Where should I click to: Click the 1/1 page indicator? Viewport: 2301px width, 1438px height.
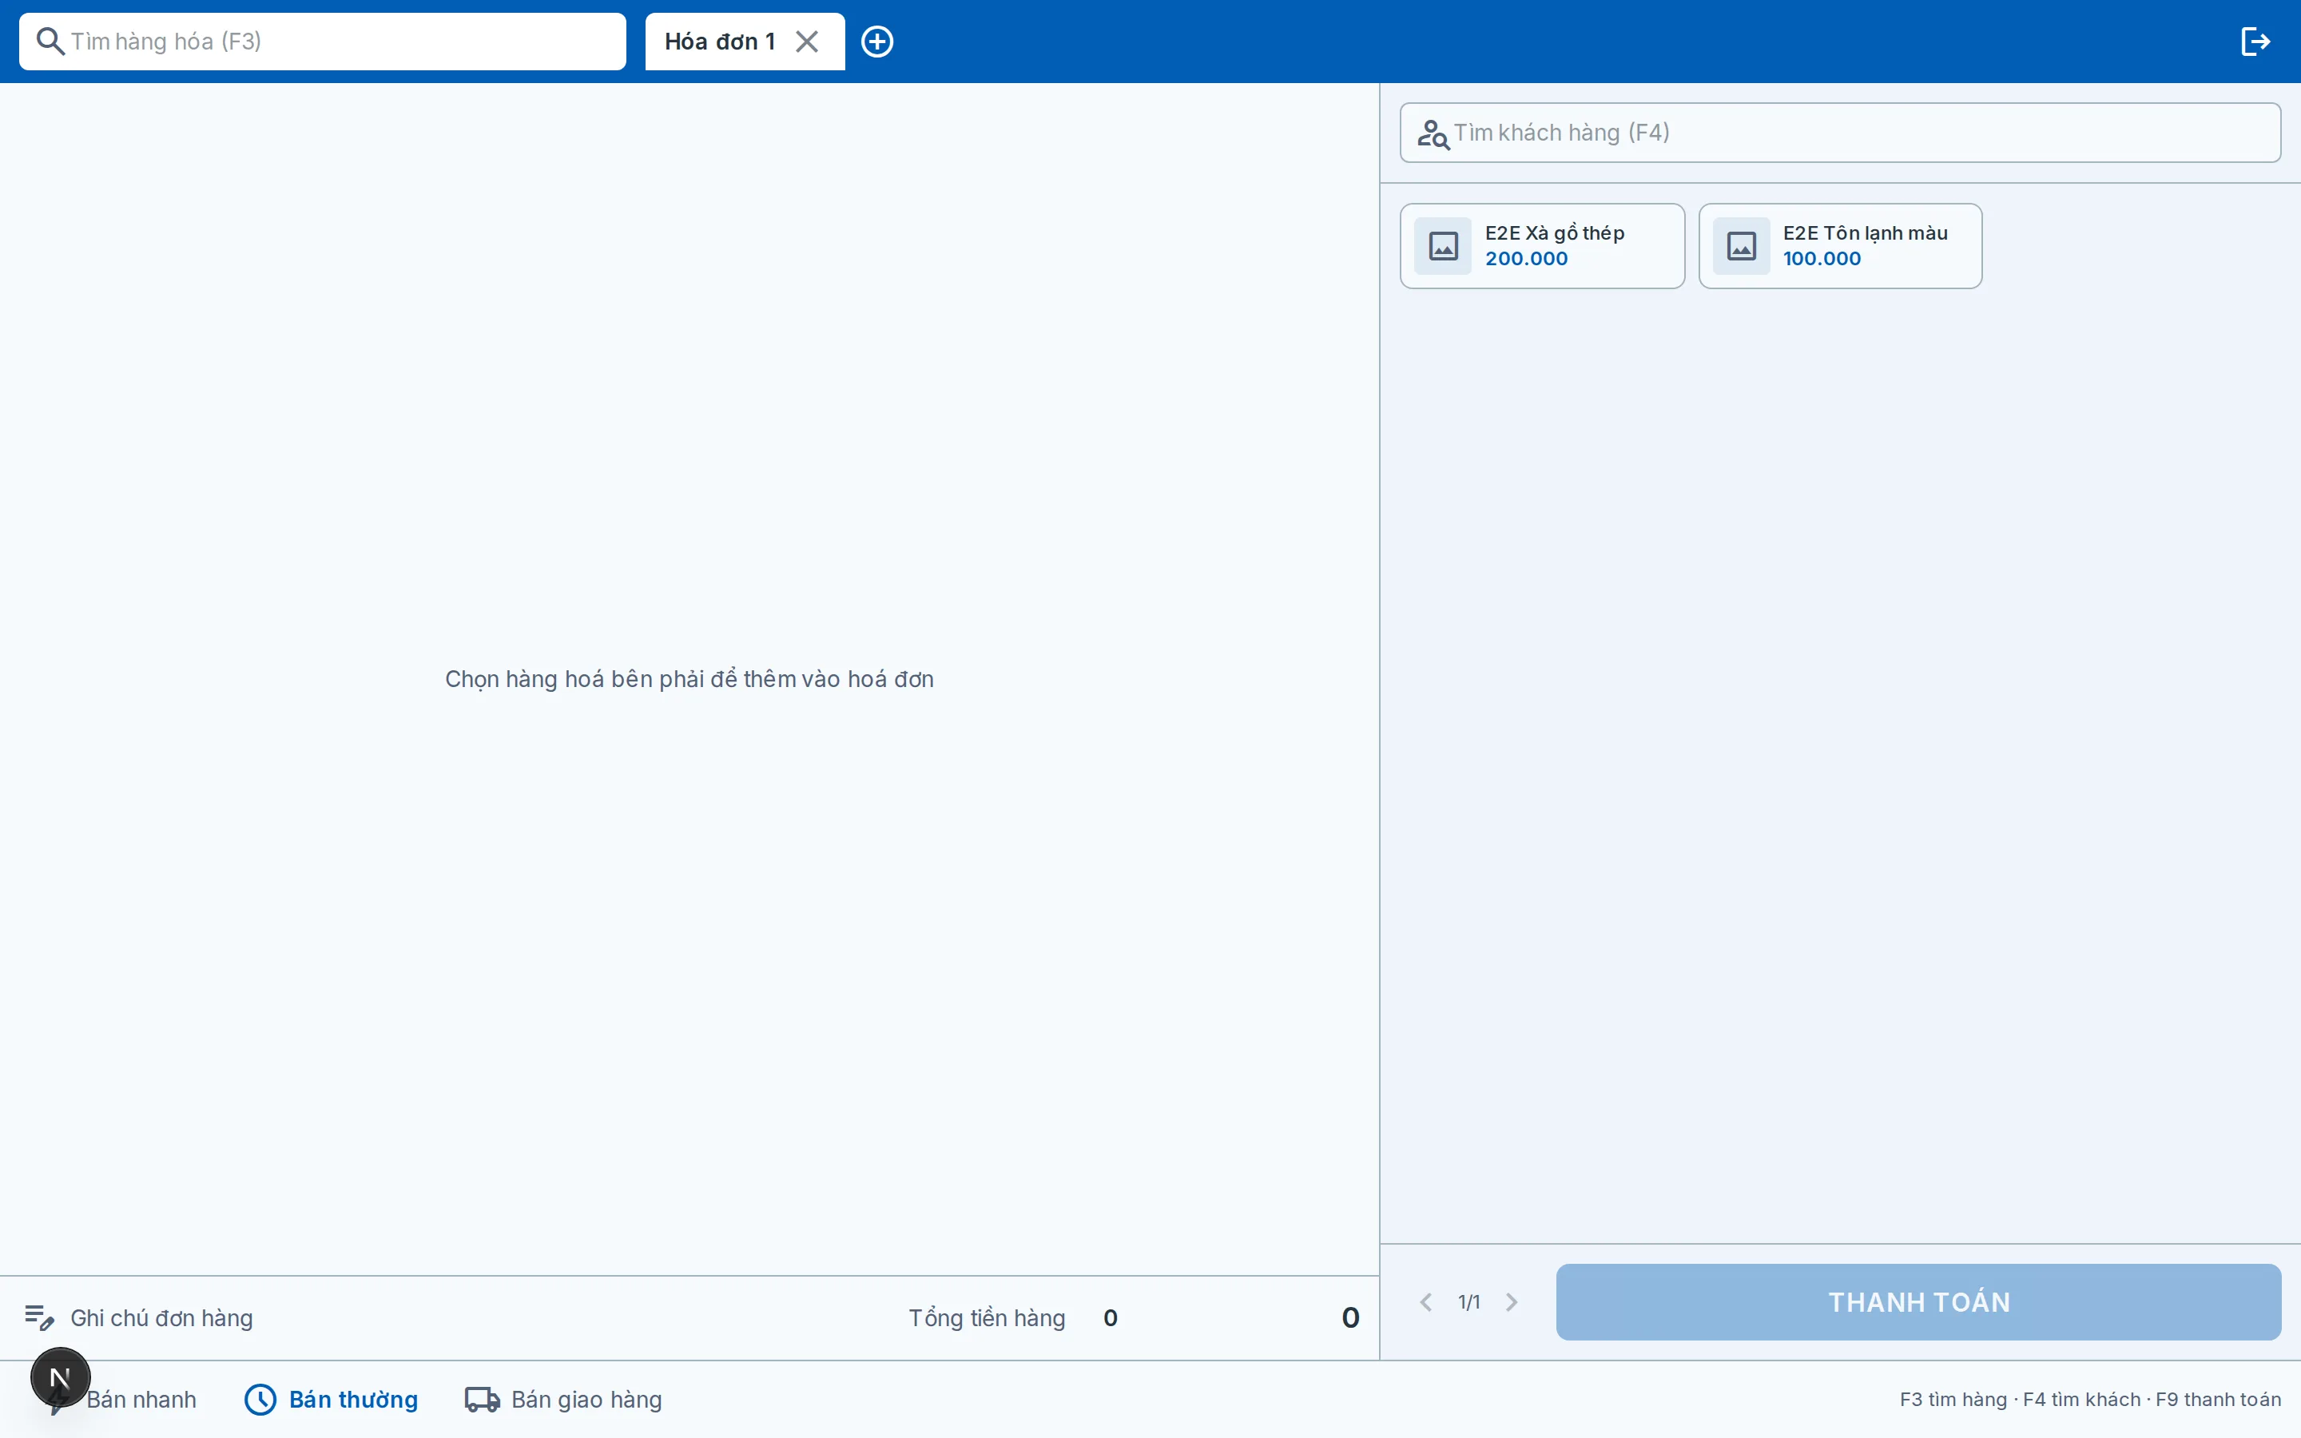(x=1469, y=1302)
